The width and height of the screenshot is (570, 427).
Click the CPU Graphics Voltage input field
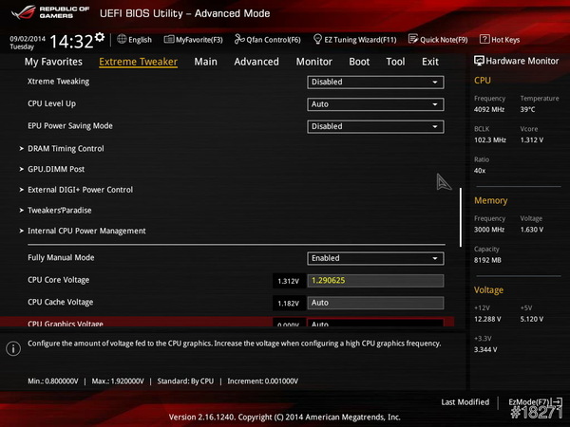click(x=375, y=324)
